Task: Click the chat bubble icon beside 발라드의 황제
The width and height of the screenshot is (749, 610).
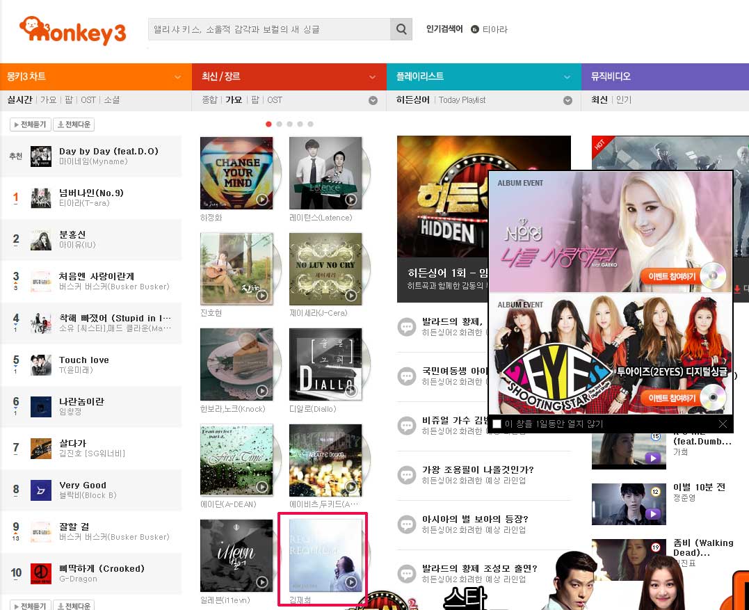Action: tap(407, 327)
